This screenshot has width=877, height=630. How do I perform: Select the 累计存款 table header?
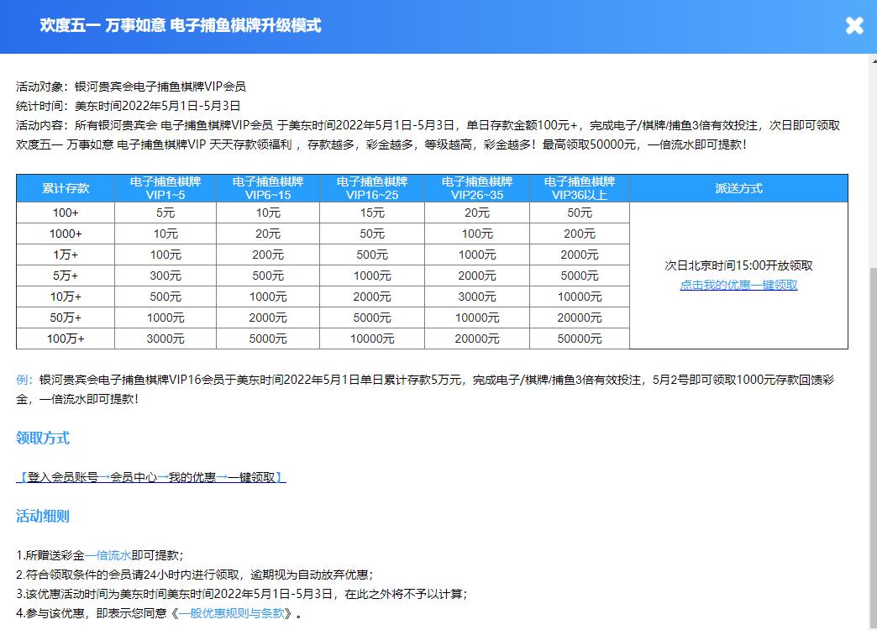coord(66,188)
